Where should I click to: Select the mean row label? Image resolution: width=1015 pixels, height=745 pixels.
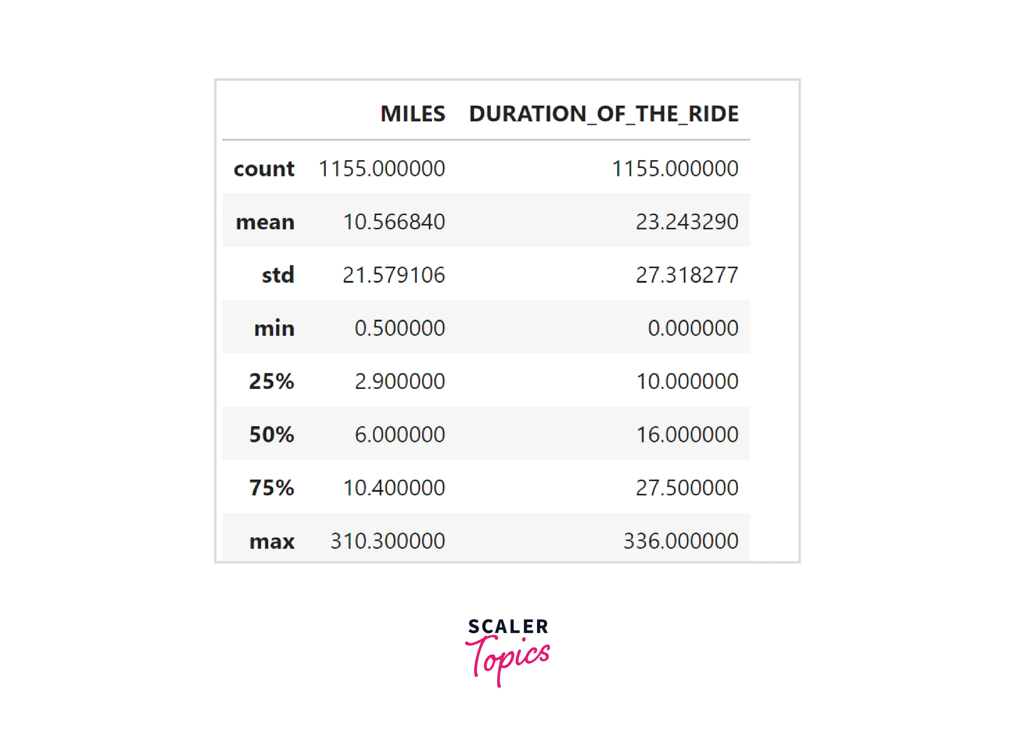click(x=265, y=222)
